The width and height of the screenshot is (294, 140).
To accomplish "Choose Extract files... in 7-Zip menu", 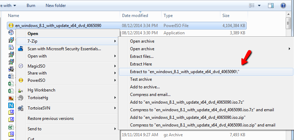I will tap(206, 56).
